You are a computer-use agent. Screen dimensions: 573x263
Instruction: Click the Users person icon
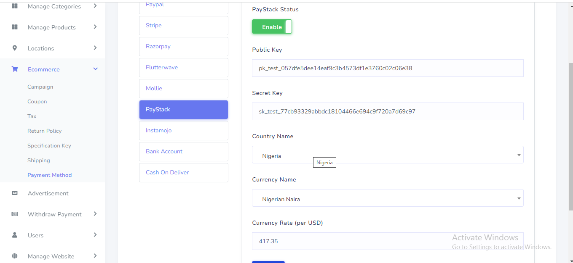pos(15,235)
